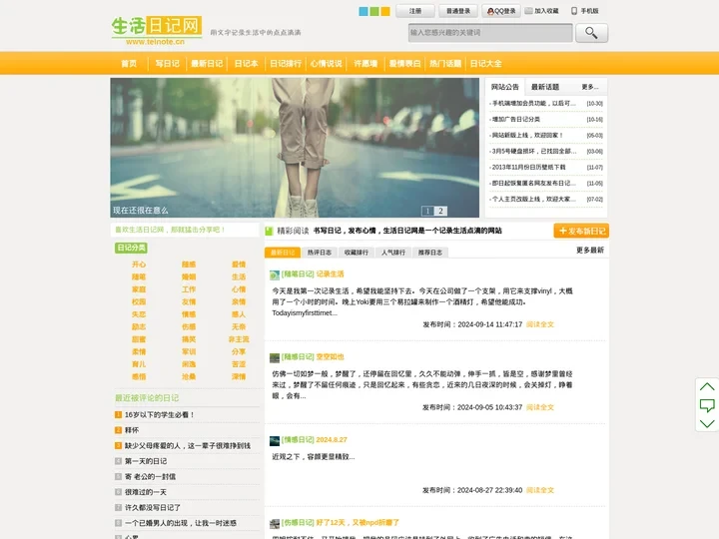Click avatar icon next to 空空如也
719x539 pixels.
point(275,358)
